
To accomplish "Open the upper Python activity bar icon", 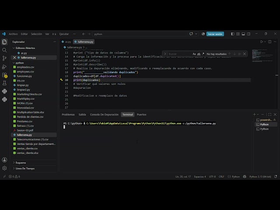I will pyautogui.click(x=4, y=91).
